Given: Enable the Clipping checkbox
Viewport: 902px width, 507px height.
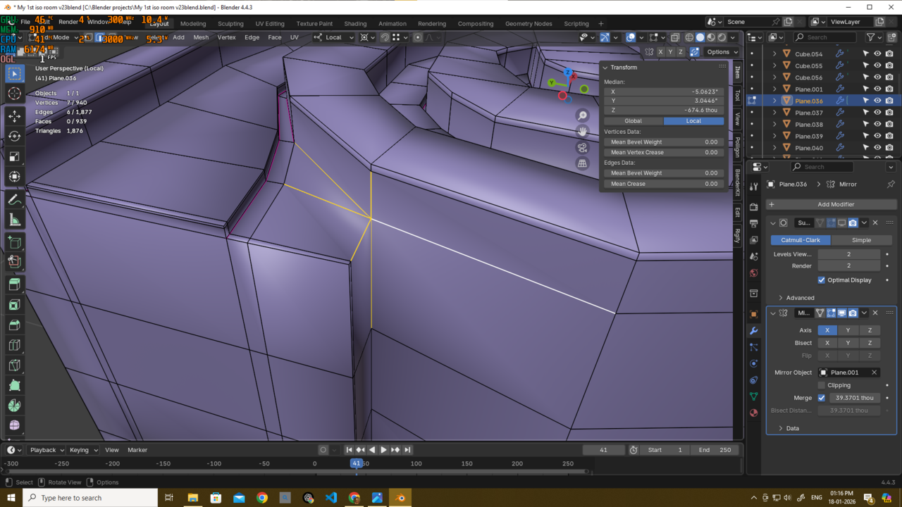Looking at the screenshot, I should (x=822, y=385).
